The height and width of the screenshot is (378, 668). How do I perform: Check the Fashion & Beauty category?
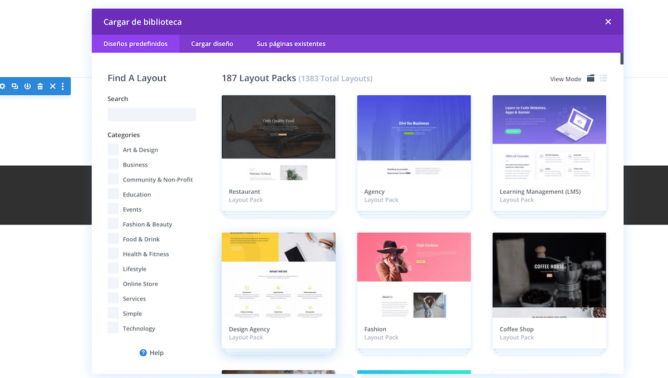coord(113,224)
